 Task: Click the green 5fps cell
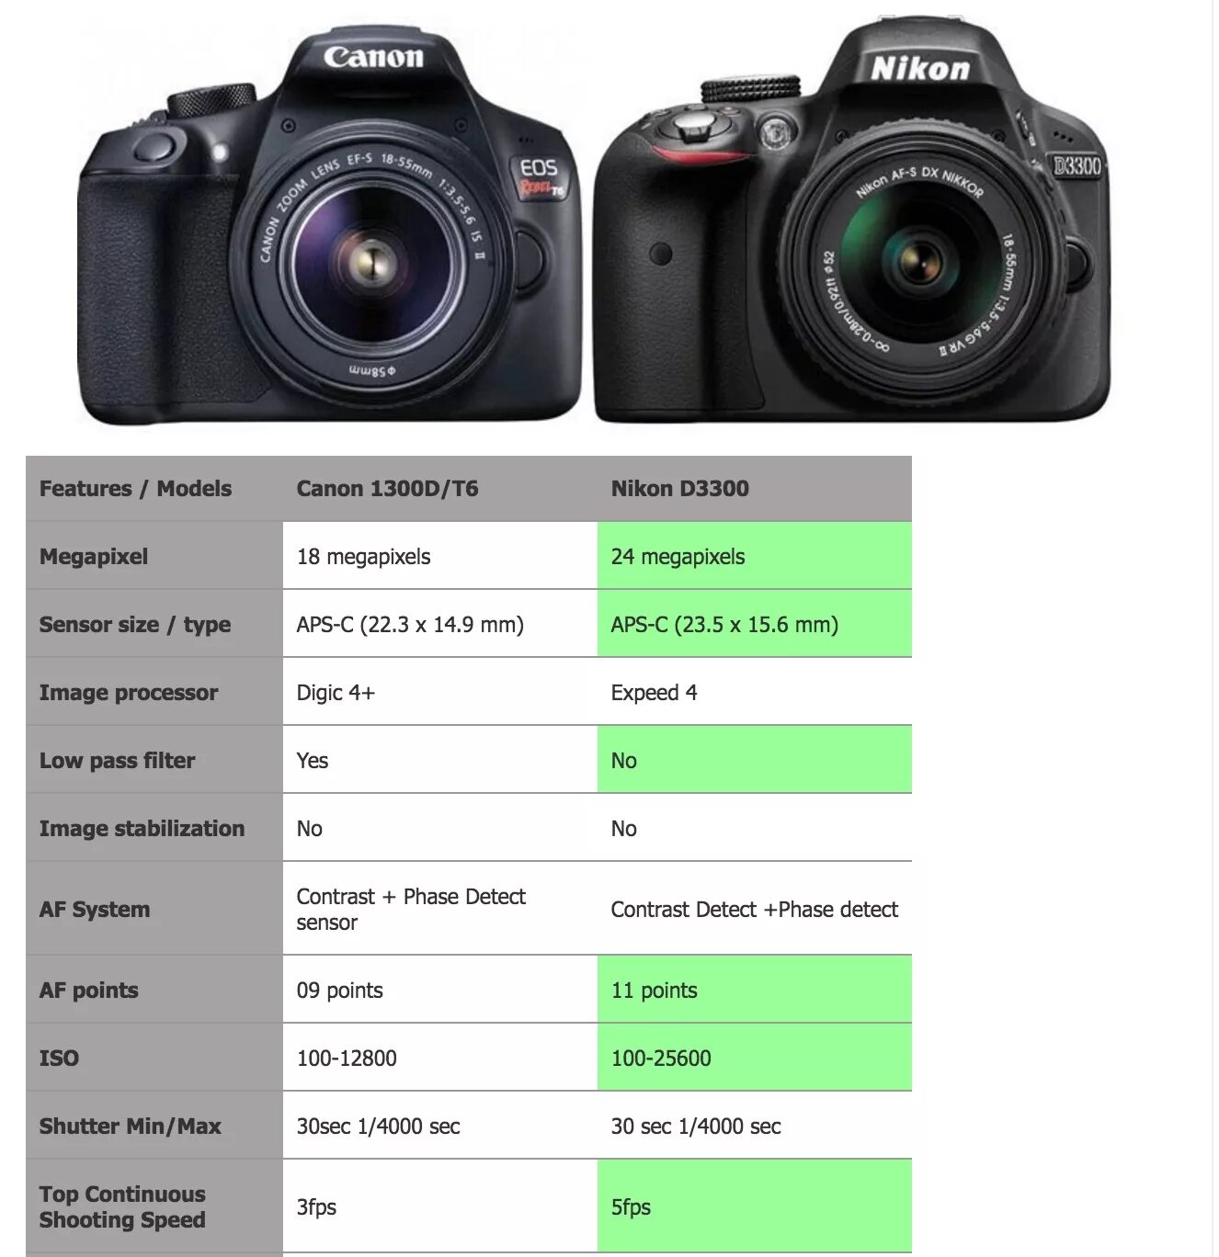click(x=755, y=1206)
